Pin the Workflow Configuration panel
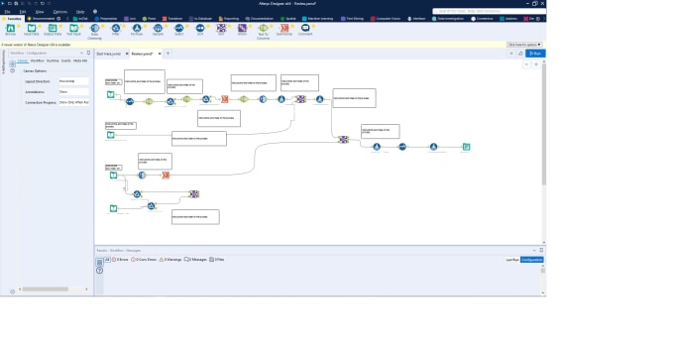This screenshot has height=357, width=674. point(88,53)
